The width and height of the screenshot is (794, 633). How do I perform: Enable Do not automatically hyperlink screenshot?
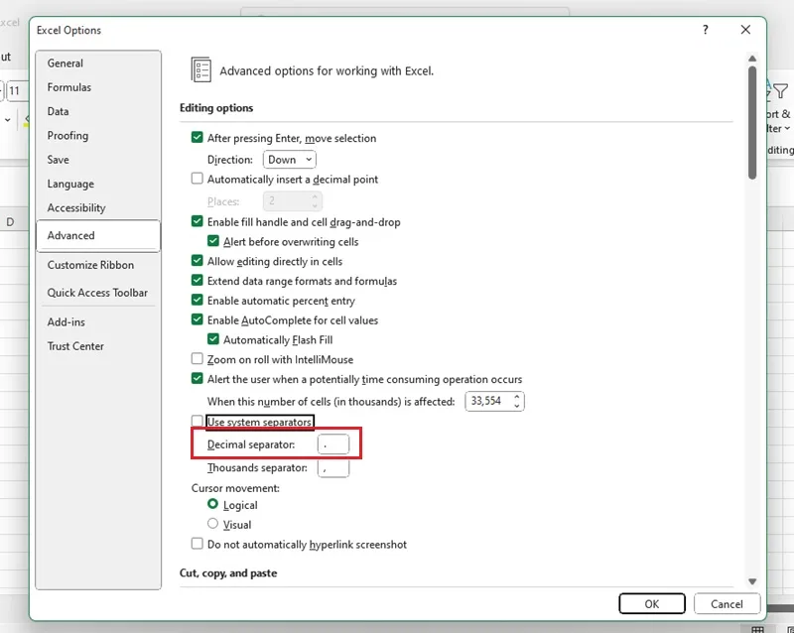[x=197, y=544]
